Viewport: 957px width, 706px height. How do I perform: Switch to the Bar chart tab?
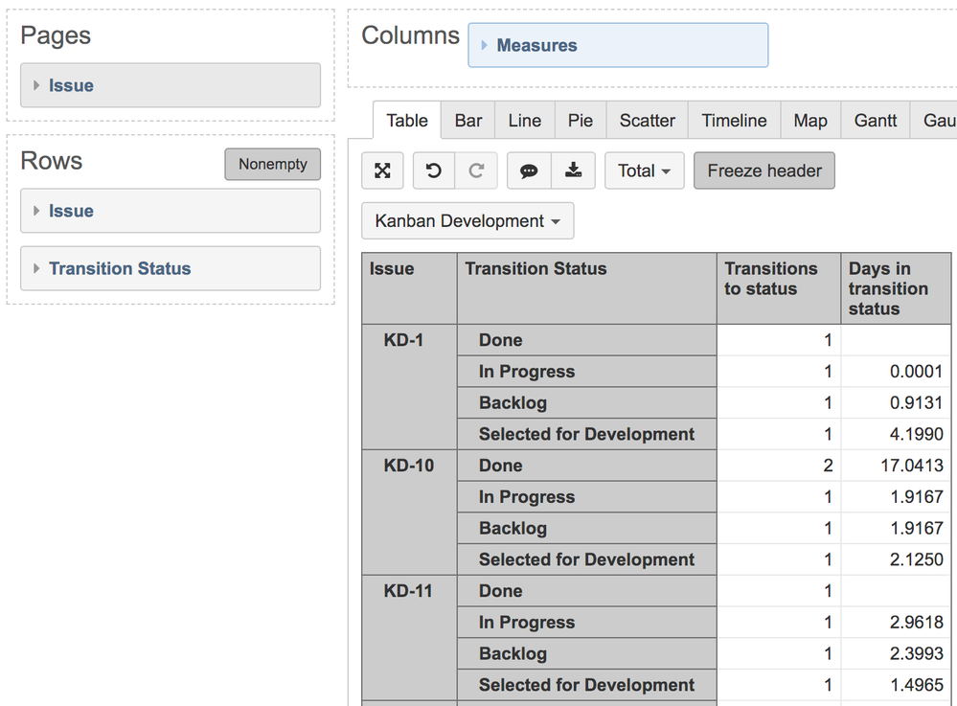coord(468,120)
